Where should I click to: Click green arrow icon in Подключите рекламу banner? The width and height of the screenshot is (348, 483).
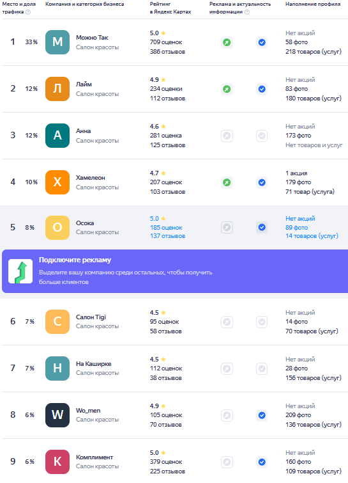coord(20,271)
